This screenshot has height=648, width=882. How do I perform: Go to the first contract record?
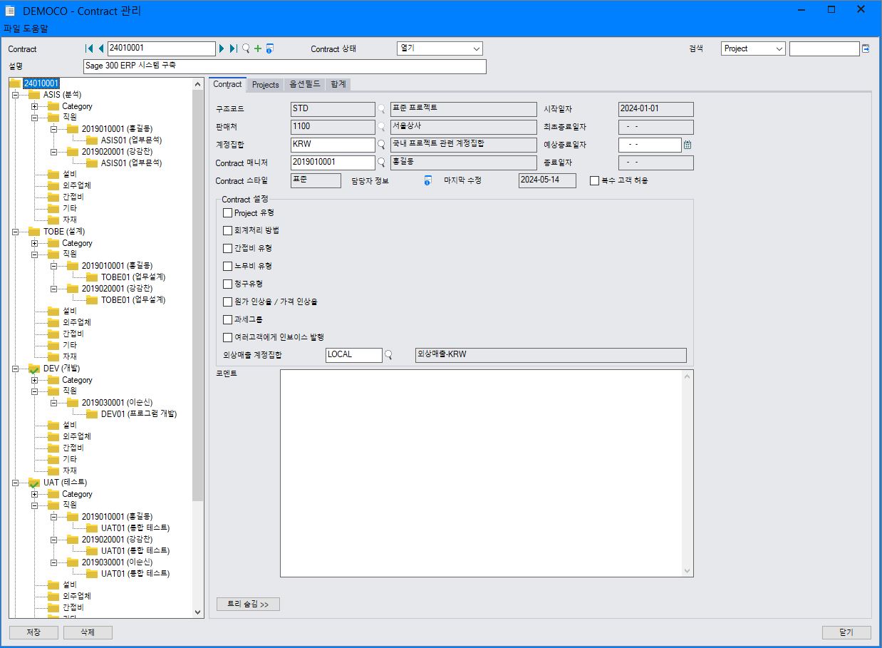click(x=89, y=48)
